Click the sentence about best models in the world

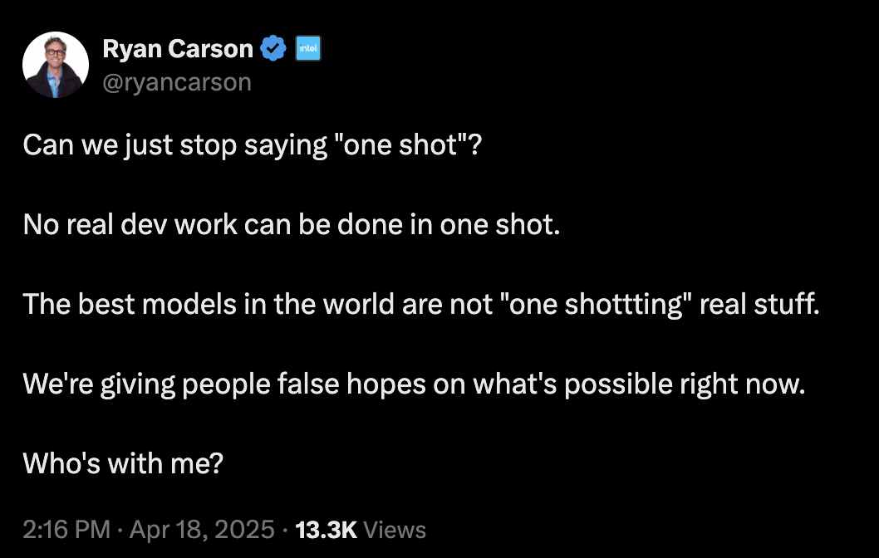(x=421, y=305)
